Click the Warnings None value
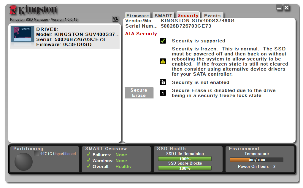This screenshot has width=303, height=188. point(121,161)
